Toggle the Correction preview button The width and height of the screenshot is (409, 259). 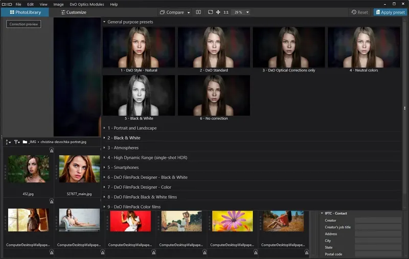point(24,24)
